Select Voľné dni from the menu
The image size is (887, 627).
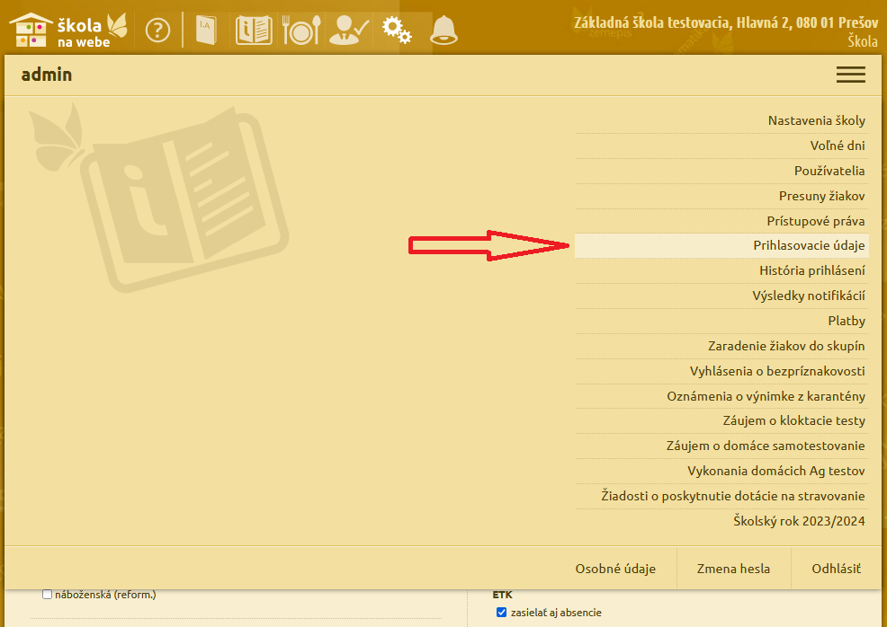point(721,146)
